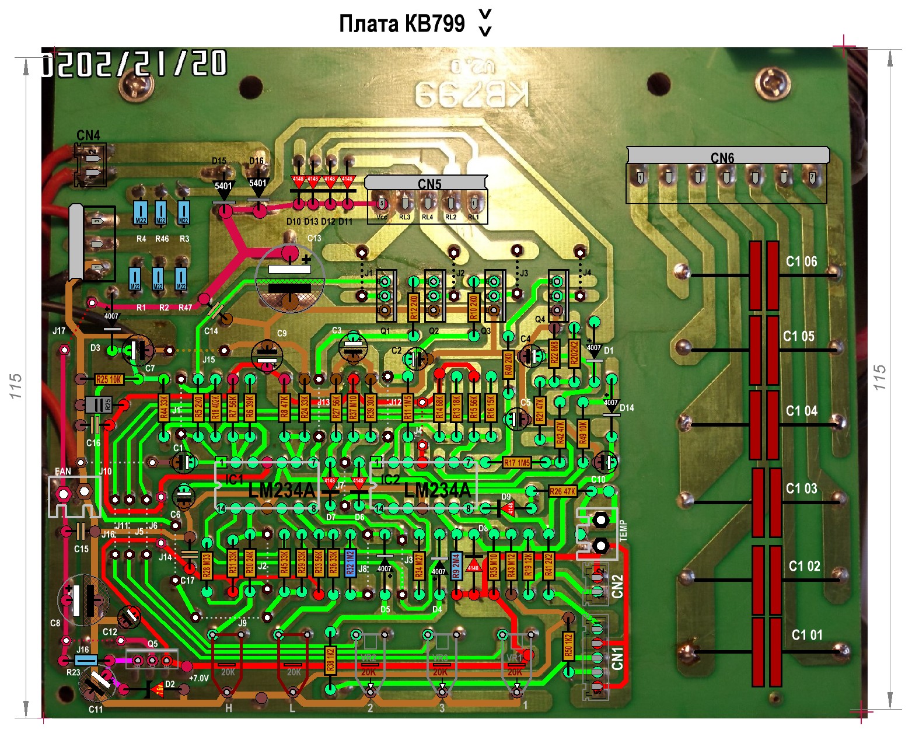The height and width of the screenshot is (747, 919).
Task: Click the "Vcc" pin label under CN5
Action: click(382, 217)
